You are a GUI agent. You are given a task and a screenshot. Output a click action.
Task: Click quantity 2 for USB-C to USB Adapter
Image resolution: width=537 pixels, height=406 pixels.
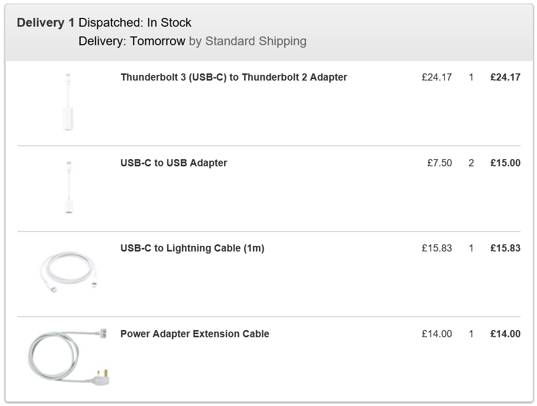pos(471,163)
